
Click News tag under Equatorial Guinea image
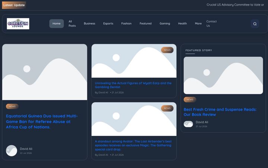point(12,106)
